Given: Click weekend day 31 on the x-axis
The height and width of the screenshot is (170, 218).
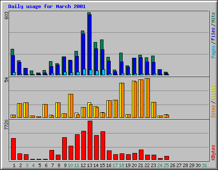Looking at the screenshot, I should pos(204,165).
